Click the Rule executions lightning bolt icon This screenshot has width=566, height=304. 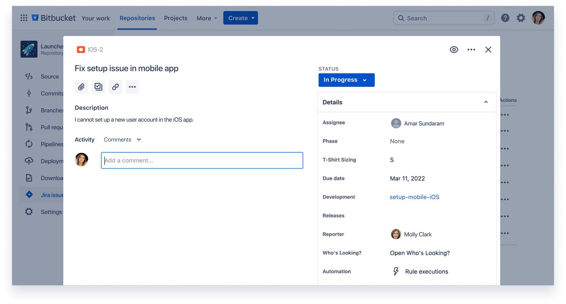396,271
